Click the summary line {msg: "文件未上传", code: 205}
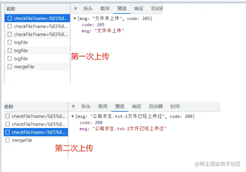 [115, 18]
